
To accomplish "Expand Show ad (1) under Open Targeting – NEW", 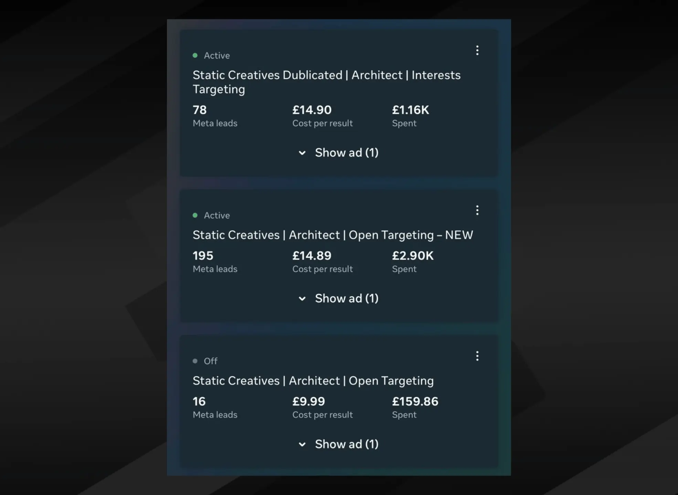I will [339, 298].
